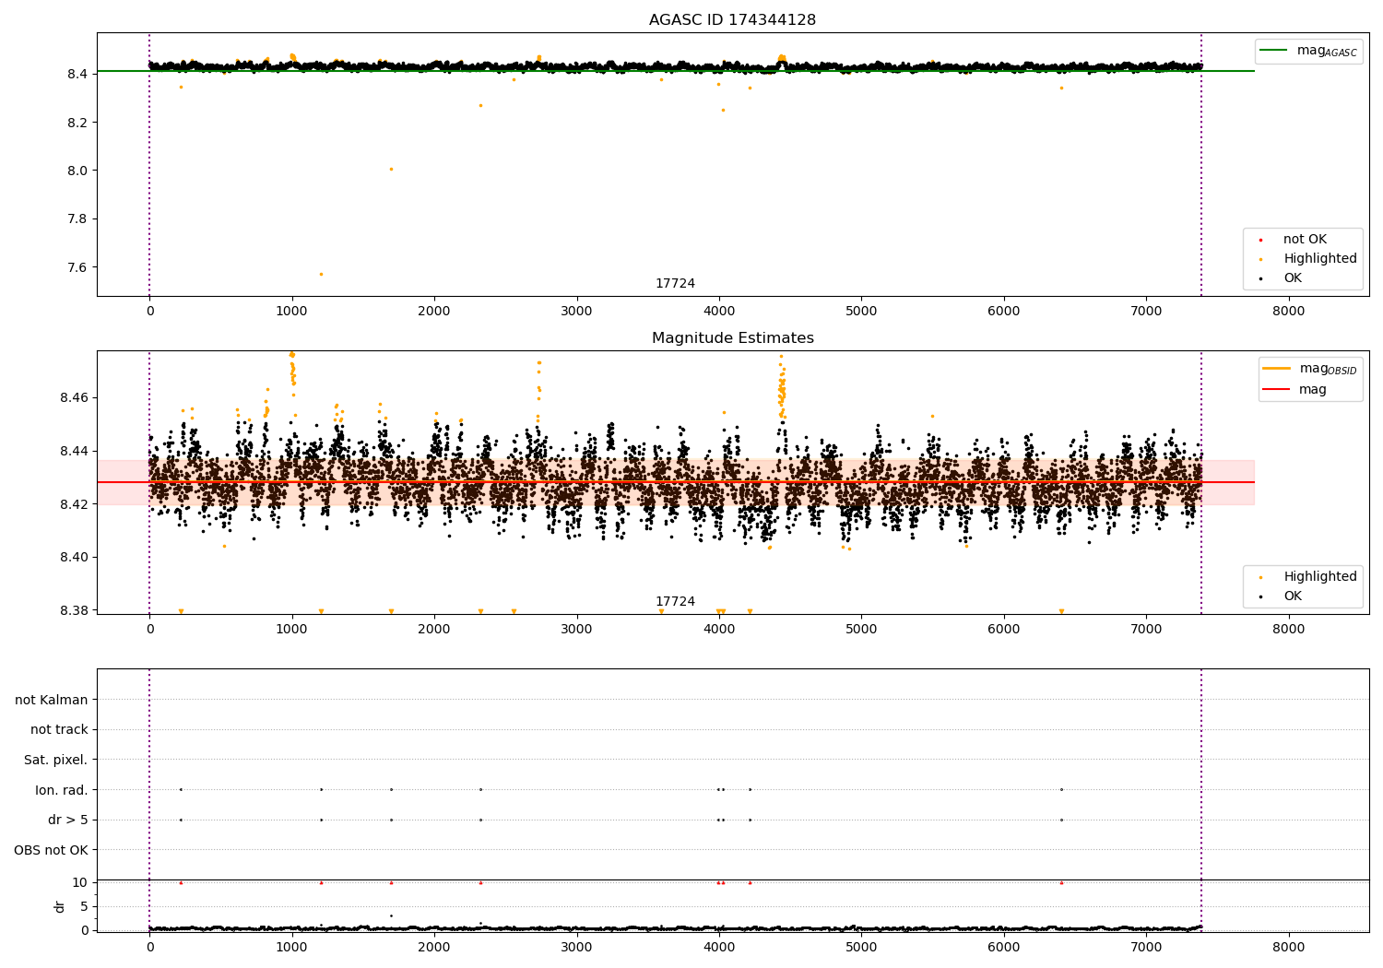Click the 17724 label in magnitude estimates plot
Screen dimensions: 1383x968
(675, 602)
